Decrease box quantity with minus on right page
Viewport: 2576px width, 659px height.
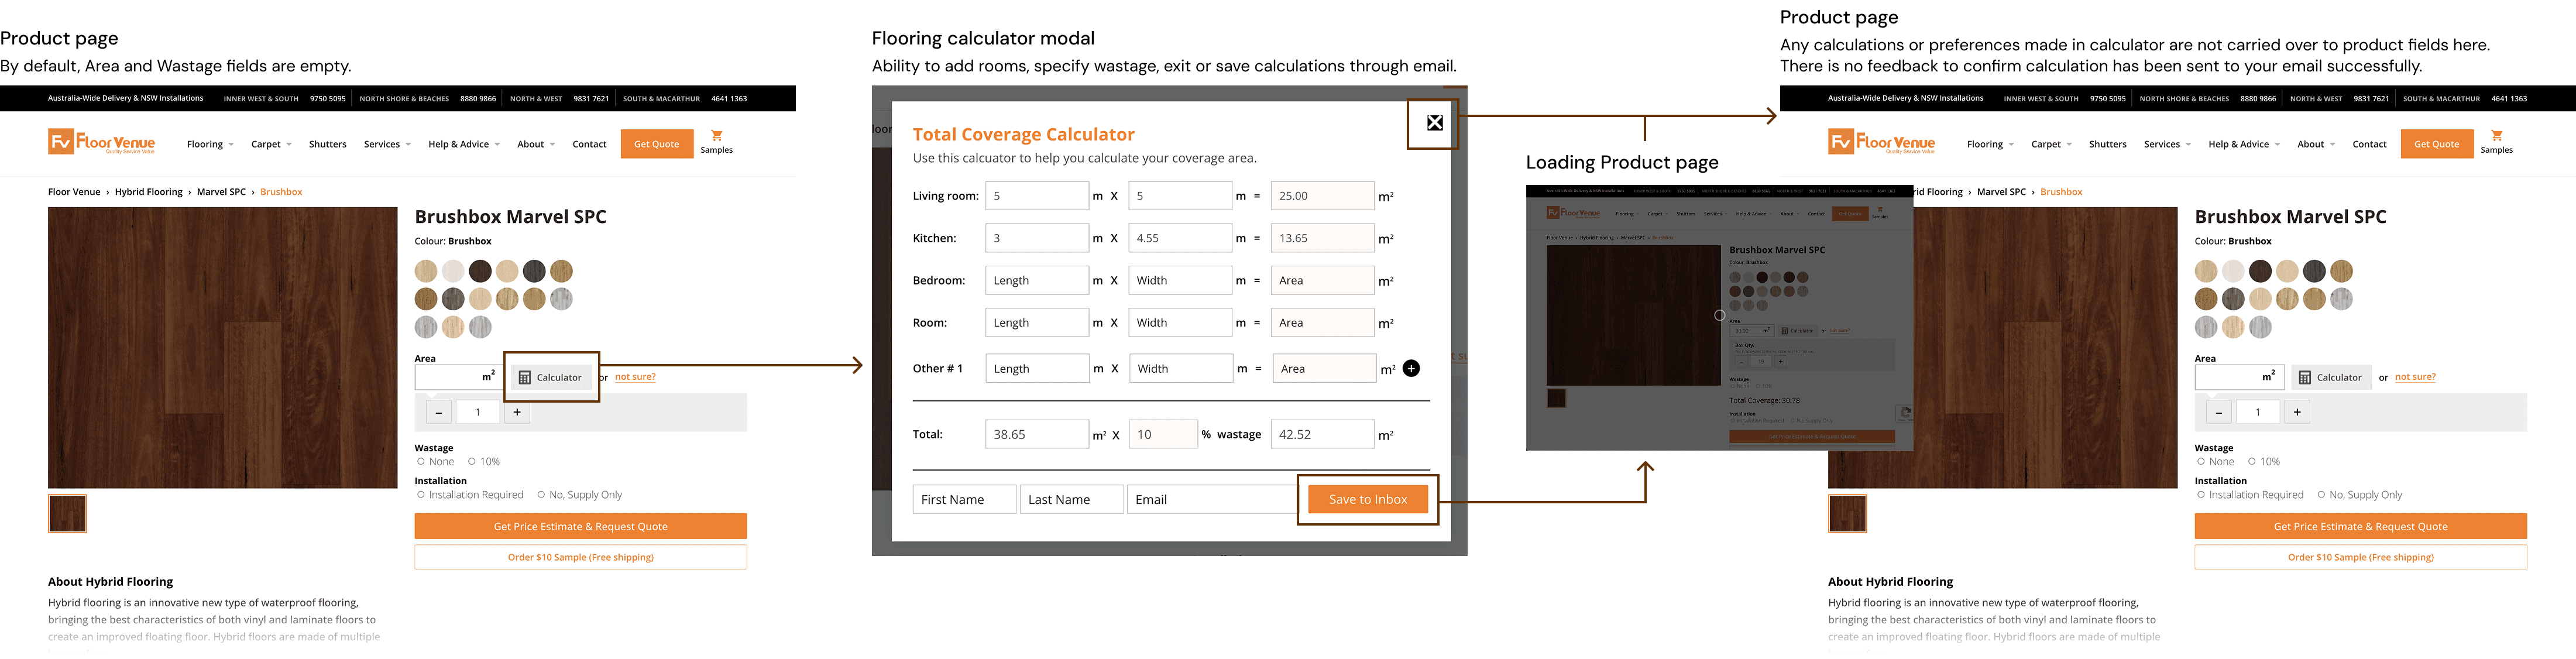click(2218, 412)
